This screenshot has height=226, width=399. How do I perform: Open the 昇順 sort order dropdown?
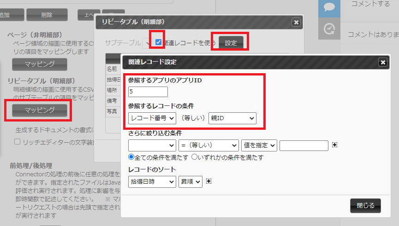click(191, 182)
